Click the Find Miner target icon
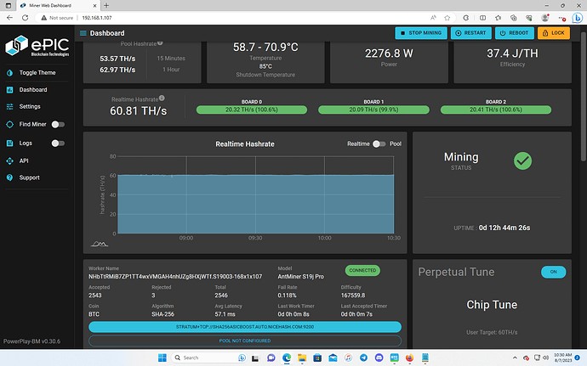 9,124
